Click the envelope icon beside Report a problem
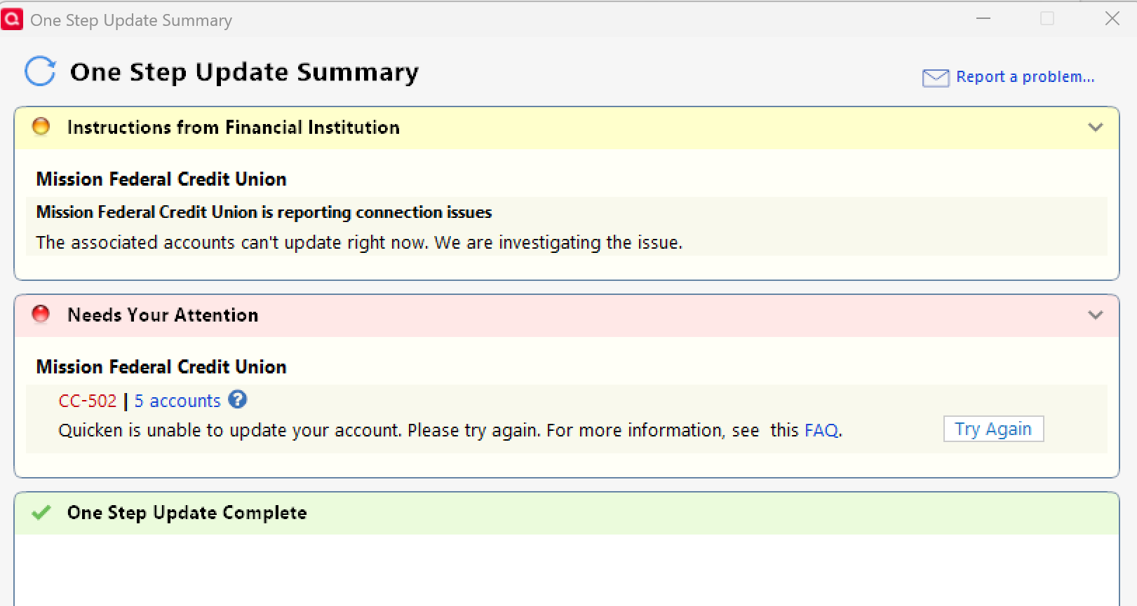 click(x=936, y=77)
